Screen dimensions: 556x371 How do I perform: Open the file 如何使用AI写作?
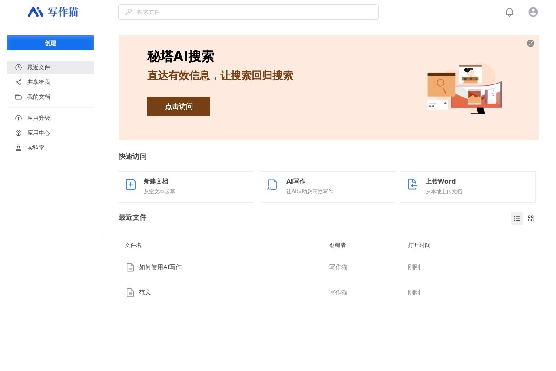click(160, 267)
